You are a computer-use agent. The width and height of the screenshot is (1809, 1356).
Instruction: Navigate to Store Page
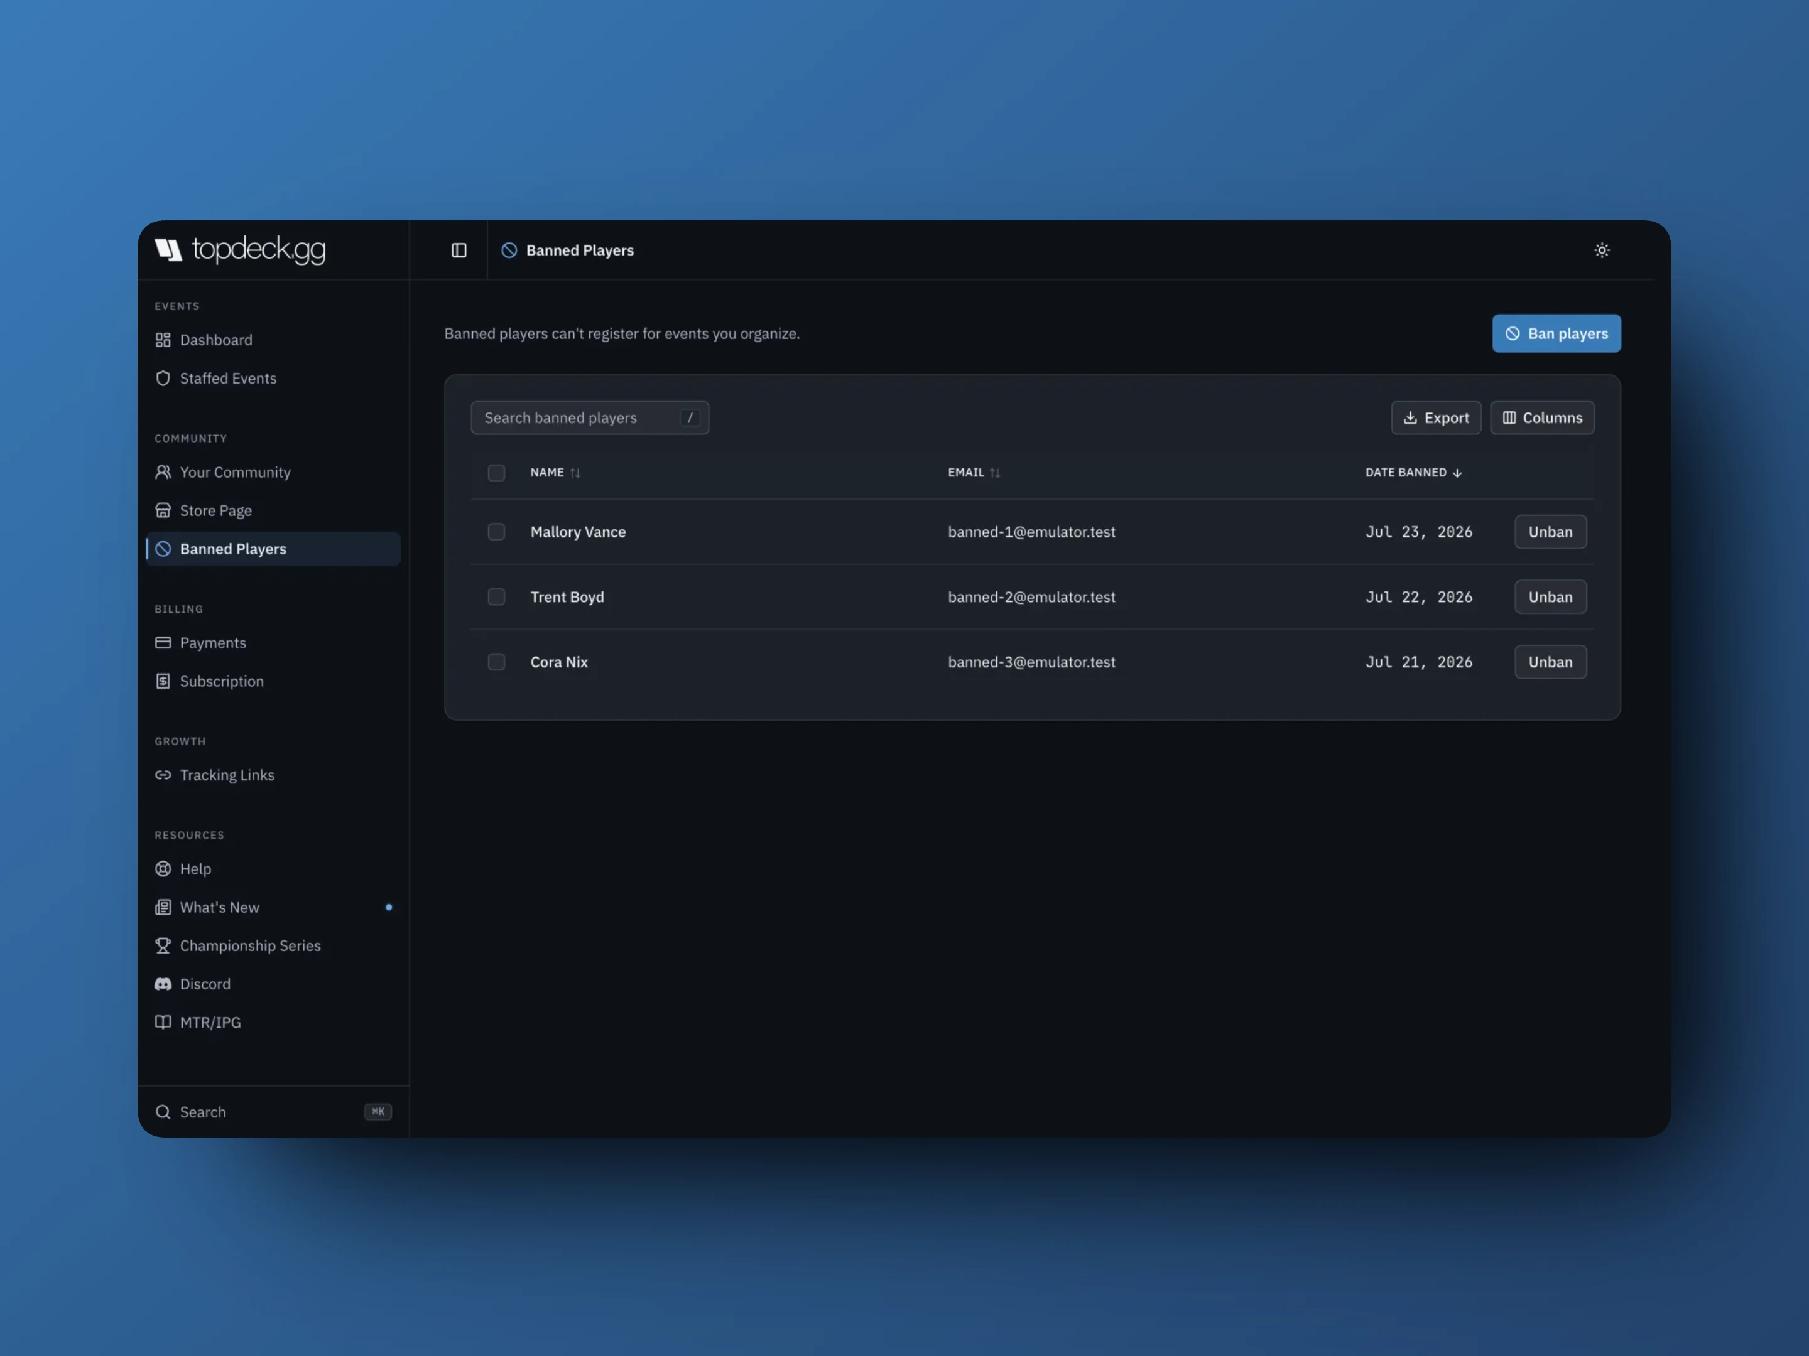point(273,510)
